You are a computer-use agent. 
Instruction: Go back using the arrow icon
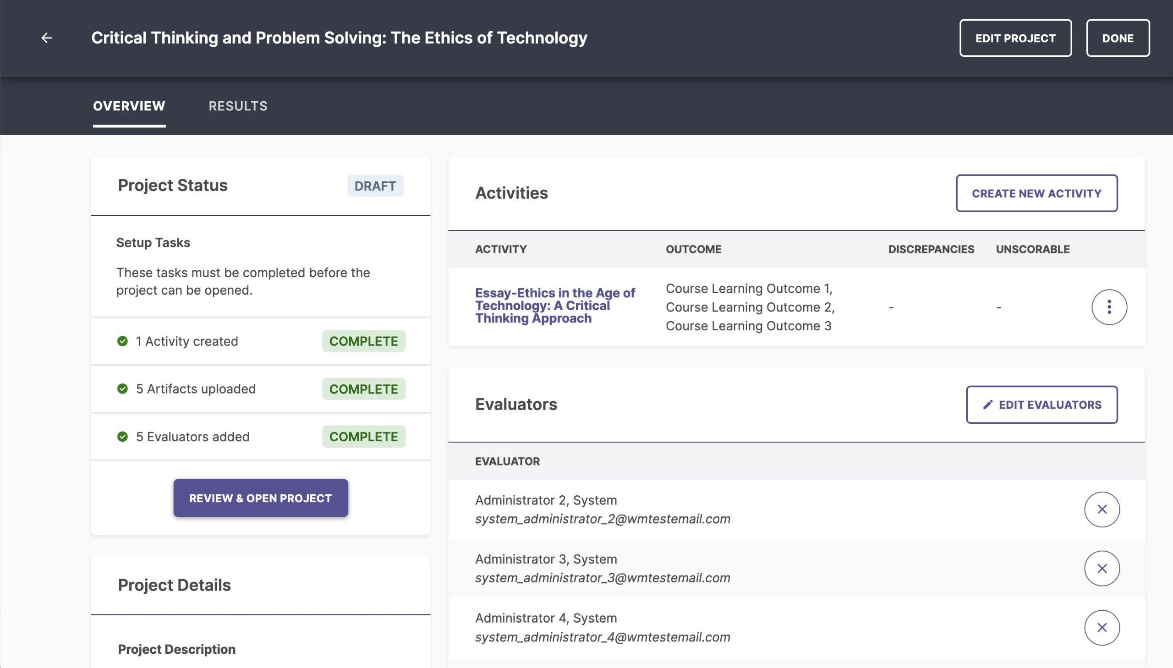(x=46, y=38)
